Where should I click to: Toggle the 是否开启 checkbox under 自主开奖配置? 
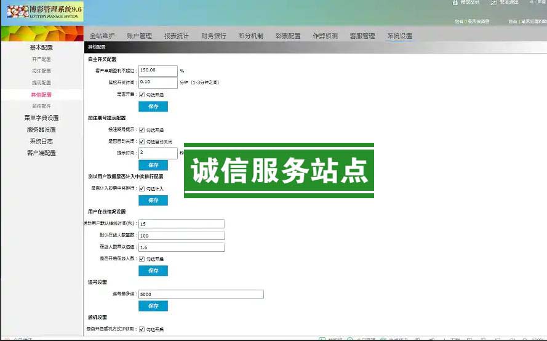[x=142, y=95]
